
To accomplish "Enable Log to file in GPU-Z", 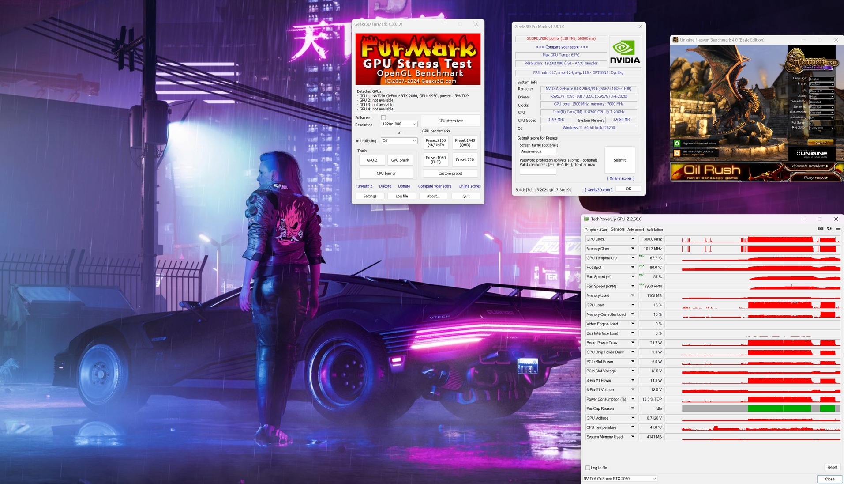I will pos(588,468).
